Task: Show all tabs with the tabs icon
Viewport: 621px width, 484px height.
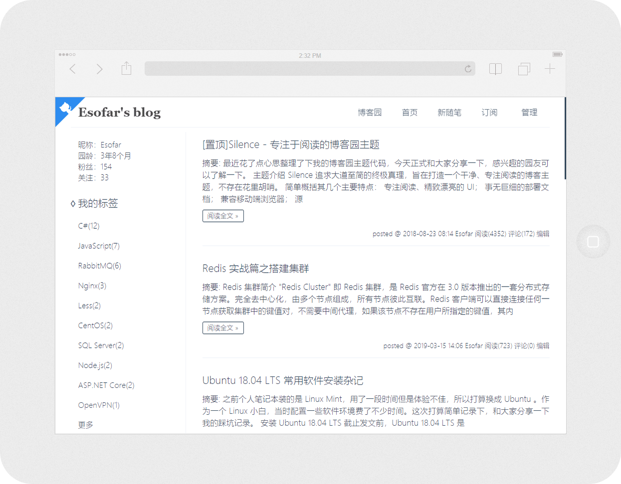Action: click(x=524, y=69)
